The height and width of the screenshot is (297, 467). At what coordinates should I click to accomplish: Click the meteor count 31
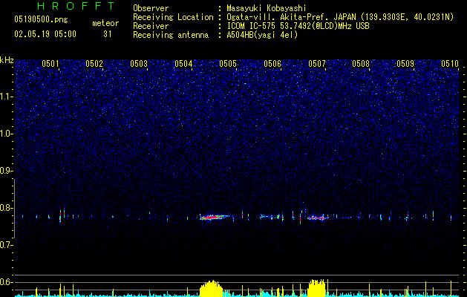[108, 34]
